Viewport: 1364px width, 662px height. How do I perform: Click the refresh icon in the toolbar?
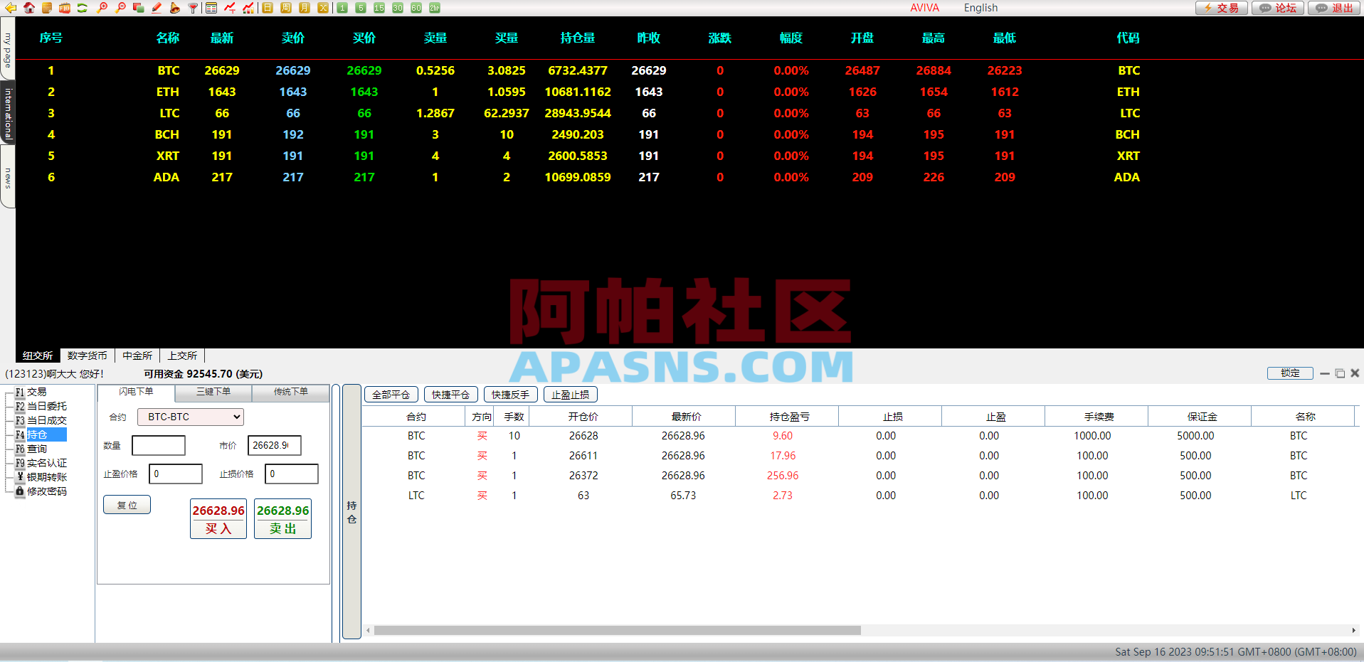pos(82,8)
